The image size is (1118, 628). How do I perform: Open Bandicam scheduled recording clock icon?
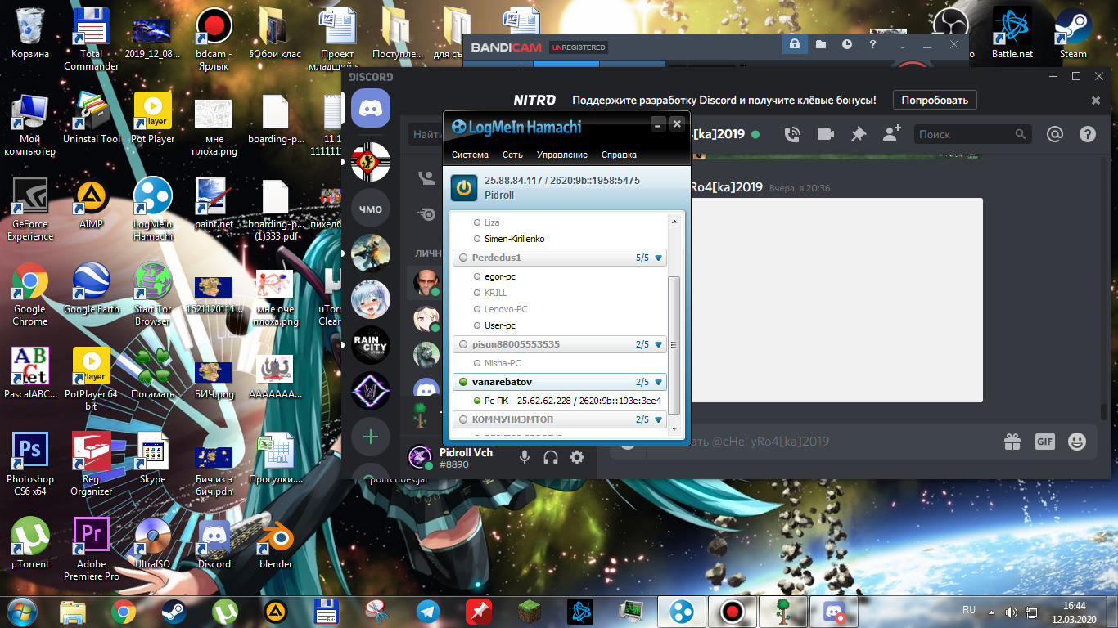click(847, 44)
